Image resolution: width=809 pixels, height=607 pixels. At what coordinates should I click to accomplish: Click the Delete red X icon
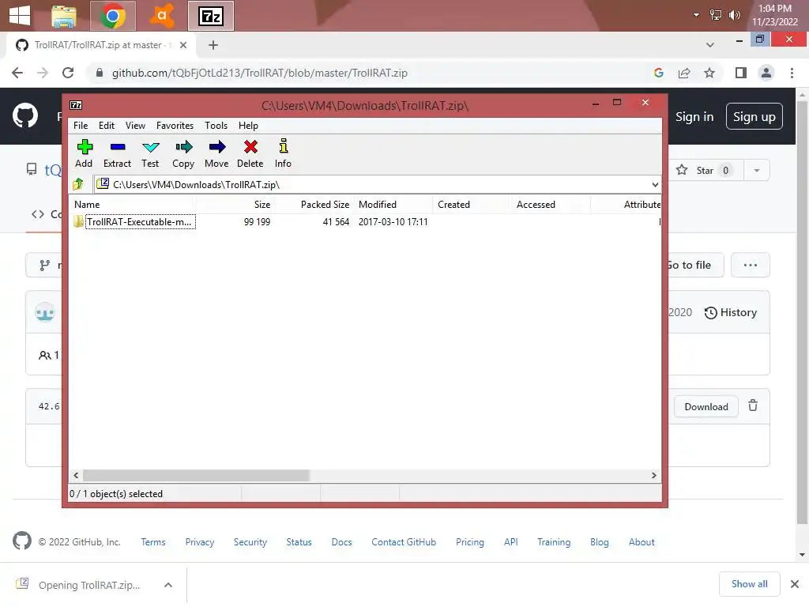[x=250, y=148]
